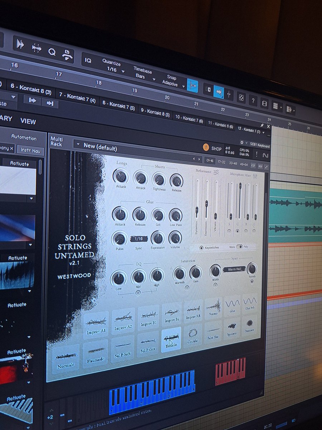The width and height of the screenshot is (322, 430).
Task: Click the IQ input quantize button
Action: tap(88, 61)
